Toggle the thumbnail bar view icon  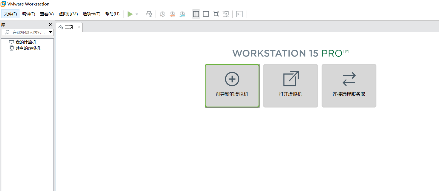point(206,14)
